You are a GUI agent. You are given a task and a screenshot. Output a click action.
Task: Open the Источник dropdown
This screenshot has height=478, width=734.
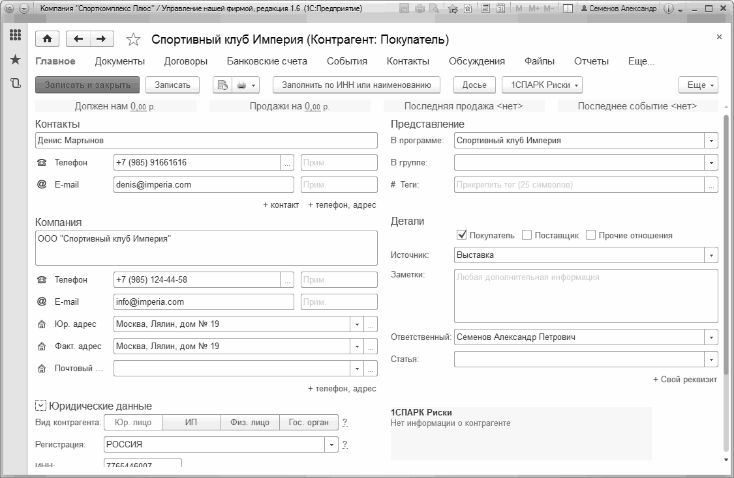click(711, 255)
